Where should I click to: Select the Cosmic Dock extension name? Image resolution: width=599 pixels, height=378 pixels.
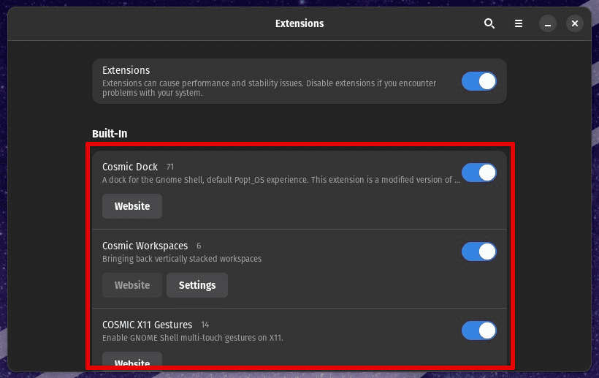130,167
